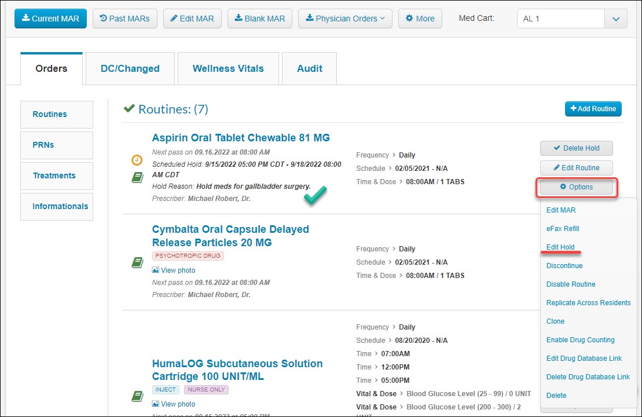This screenshot has width=642, height=417.
Task: Expand the Med Cart dropdown arrow
Action: pyautogui.click(x=616, y=19)
